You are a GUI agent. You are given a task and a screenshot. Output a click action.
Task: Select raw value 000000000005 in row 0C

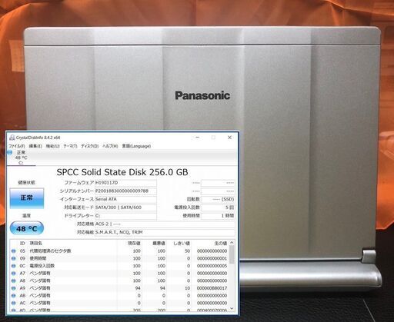point(212,266)
